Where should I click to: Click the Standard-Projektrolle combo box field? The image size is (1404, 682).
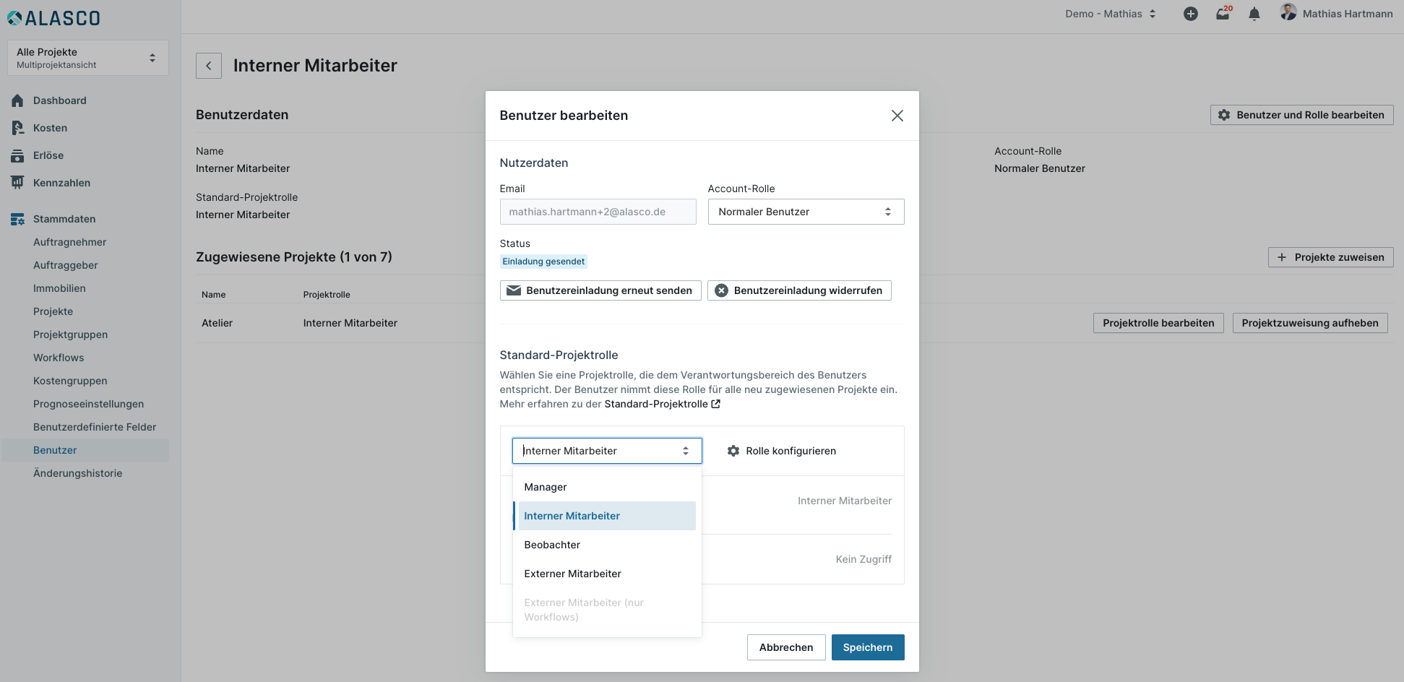606,451
